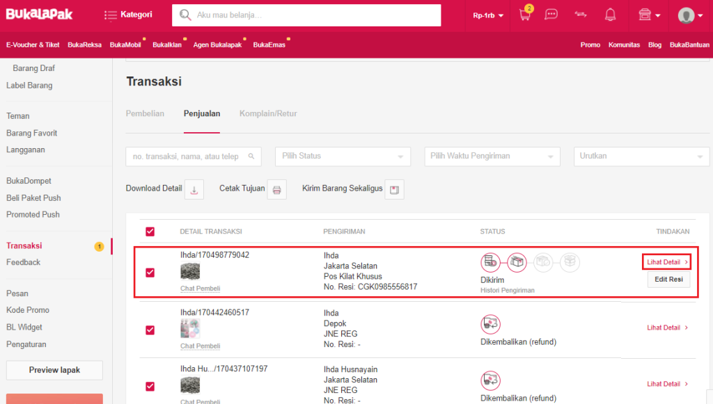Open the Rp-1rb balance dropdown
This screenshot has height=404, width=713.
(488, 15)
